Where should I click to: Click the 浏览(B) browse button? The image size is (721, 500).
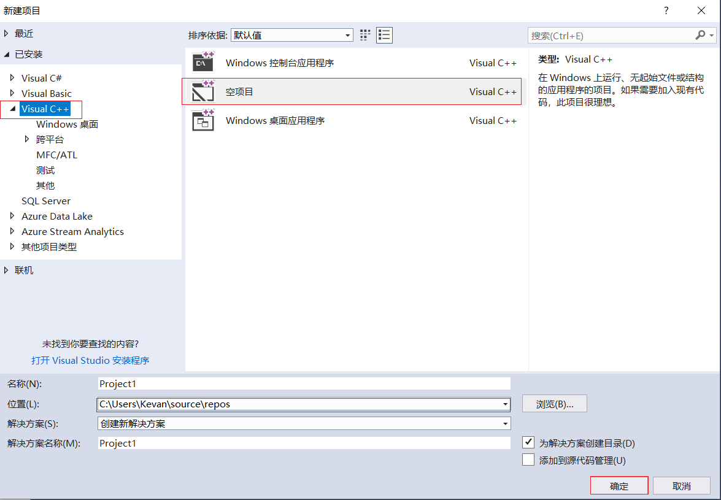point(554,403)
